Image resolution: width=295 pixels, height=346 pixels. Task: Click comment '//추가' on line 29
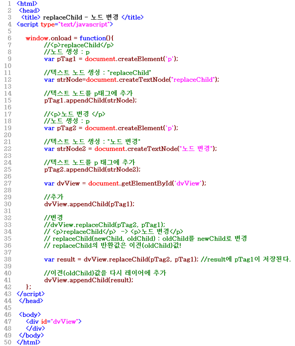53,197
